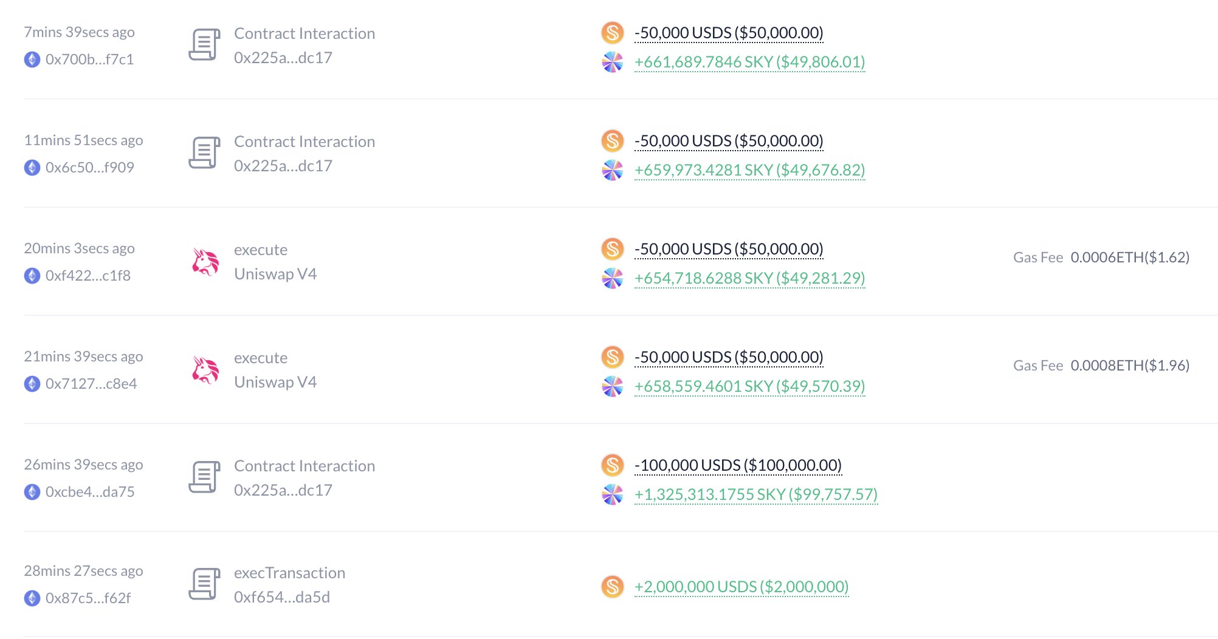Open transaction hash 0xf422...c1f8
The image size is (1218, 639).
click(88, 276)
